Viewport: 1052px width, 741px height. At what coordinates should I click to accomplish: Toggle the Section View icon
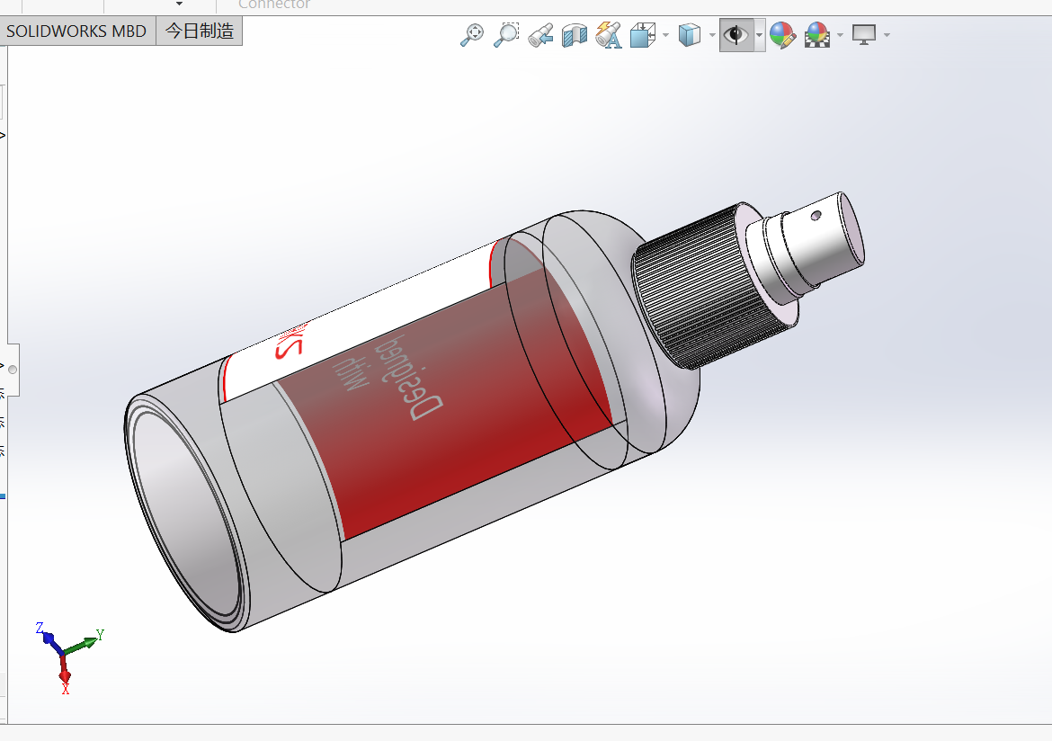click(x=574, y=35)
